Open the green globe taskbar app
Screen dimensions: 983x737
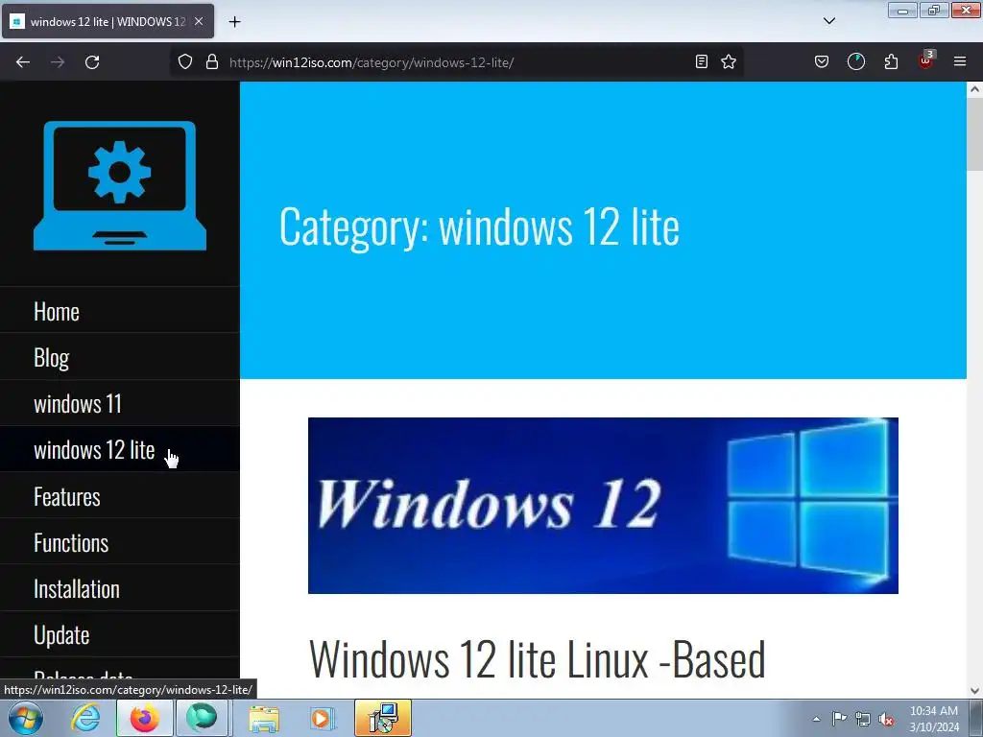201,718
